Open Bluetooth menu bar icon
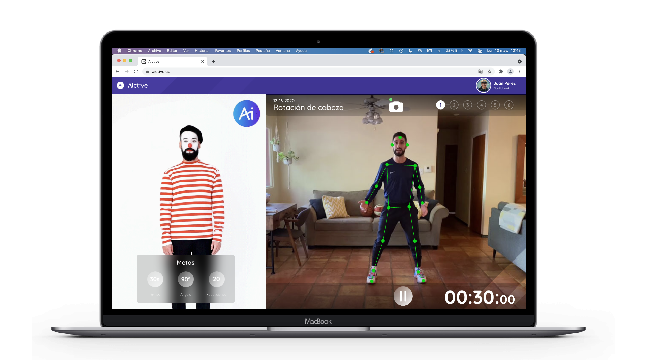The height and width of the screenshot is (364, 647). pyautogui.click(x=439, y=51)
